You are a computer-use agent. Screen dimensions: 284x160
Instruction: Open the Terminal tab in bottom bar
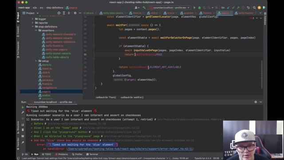[92, 154]
